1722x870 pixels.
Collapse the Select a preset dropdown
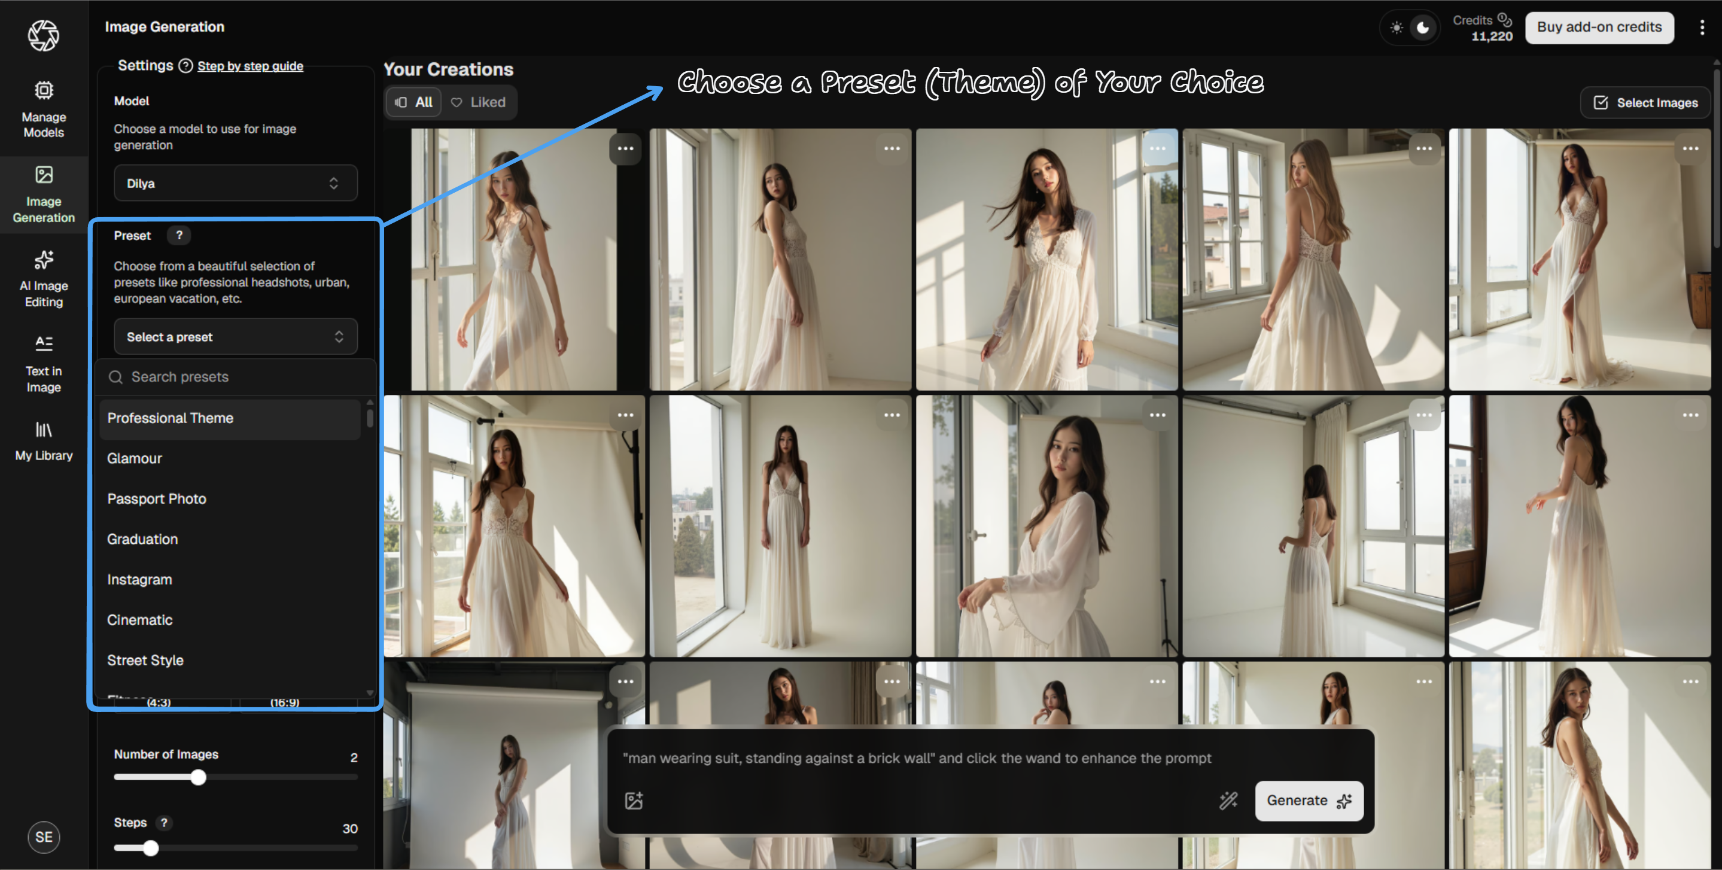[235, 337]
